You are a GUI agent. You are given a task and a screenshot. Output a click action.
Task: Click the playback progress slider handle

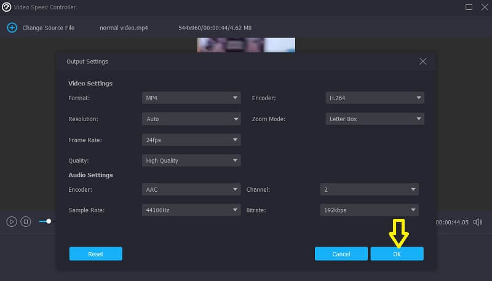click(x=49, y=221)
